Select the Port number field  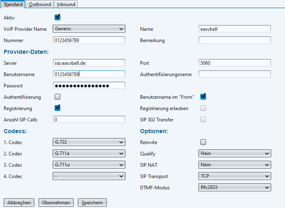click(x=235, y=63)
